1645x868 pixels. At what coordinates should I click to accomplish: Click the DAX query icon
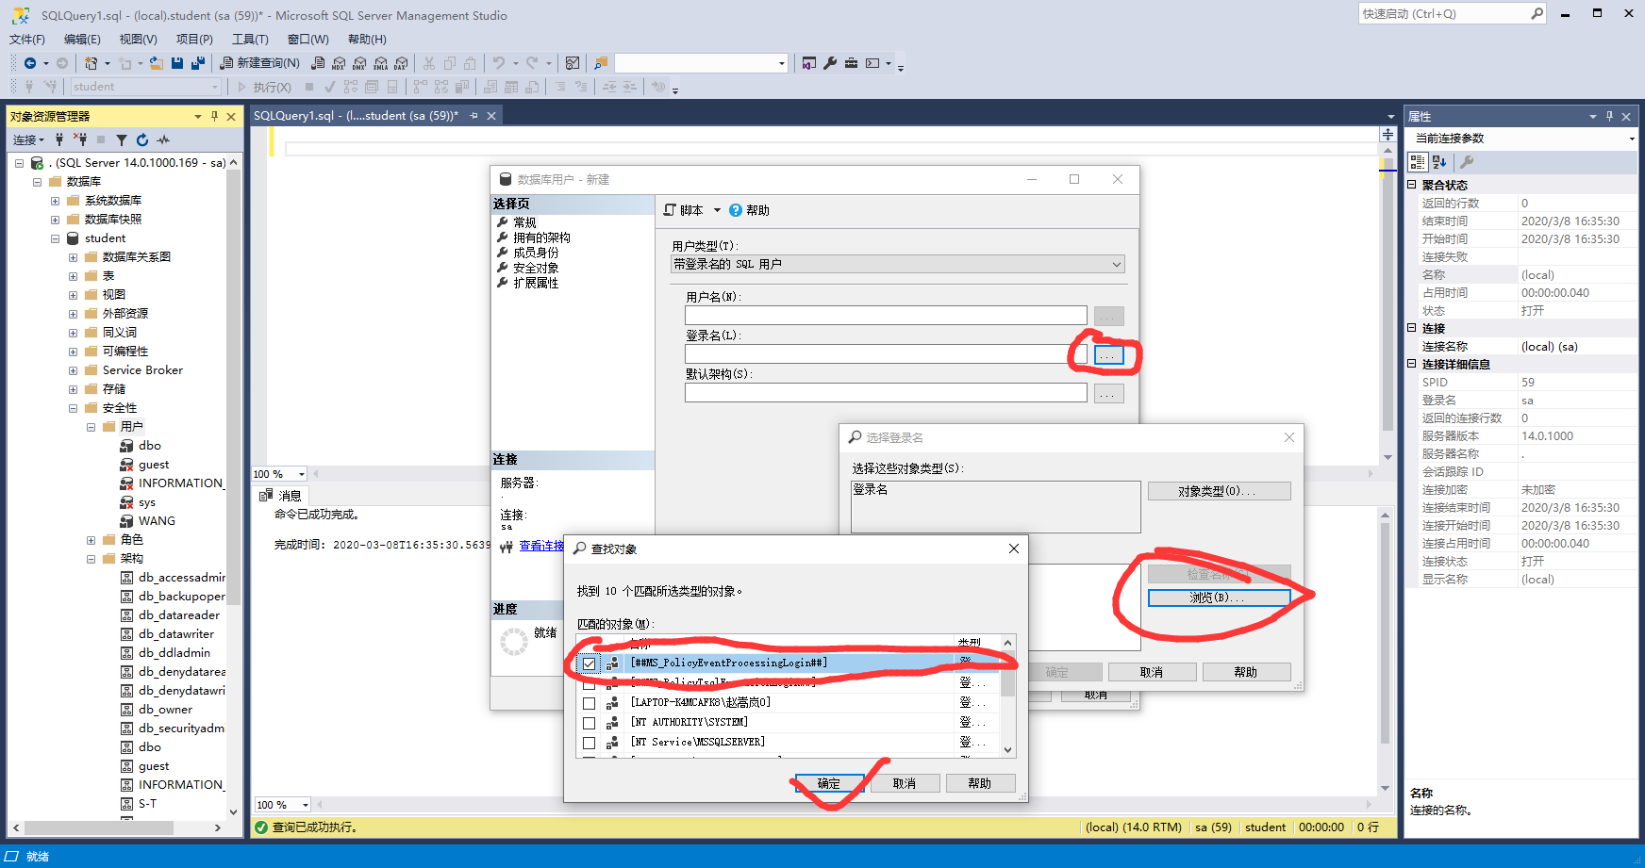click(401, 63)
